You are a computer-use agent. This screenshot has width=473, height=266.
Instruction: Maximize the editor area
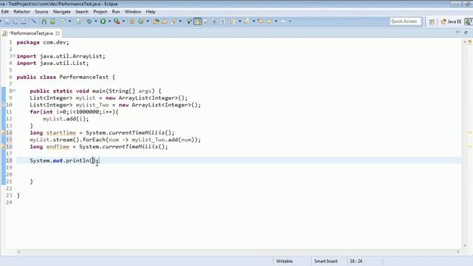(x=466, y=33)
